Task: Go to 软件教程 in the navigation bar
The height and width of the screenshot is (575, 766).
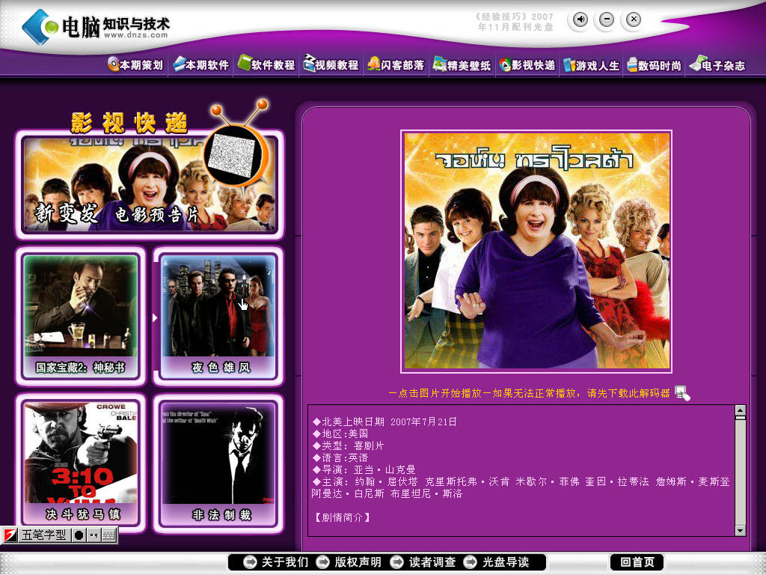Action: coord(266,64)
